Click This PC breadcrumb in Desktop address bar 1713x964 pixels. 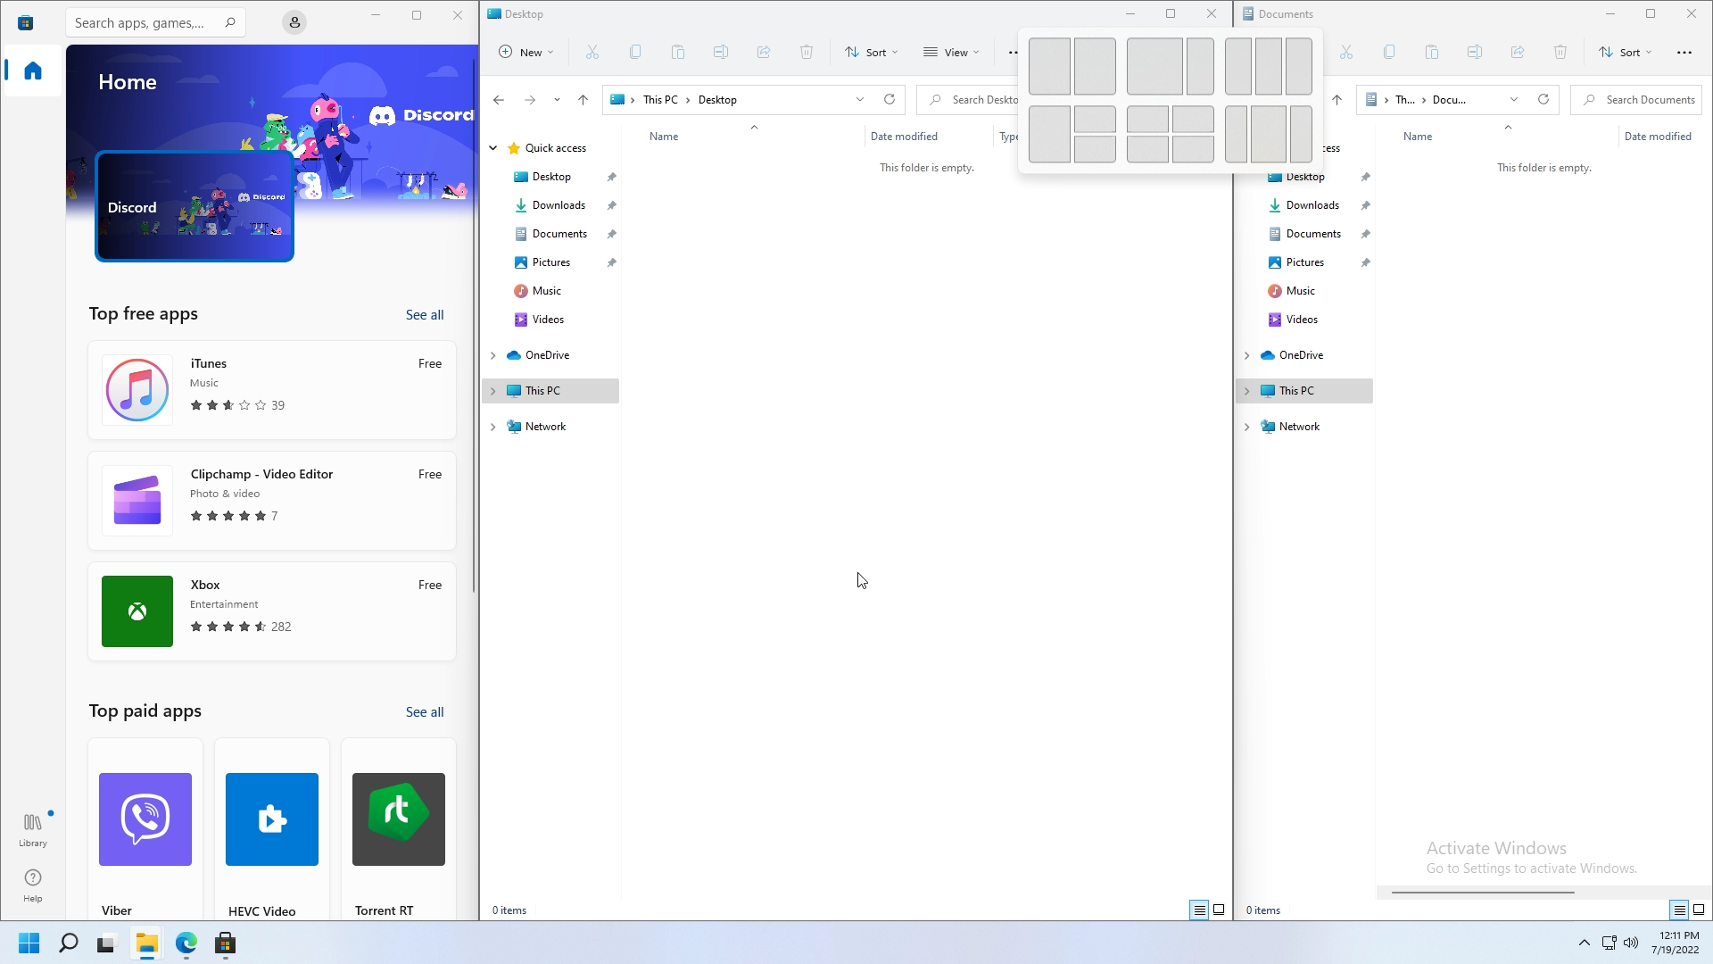(x=660, y=100)
